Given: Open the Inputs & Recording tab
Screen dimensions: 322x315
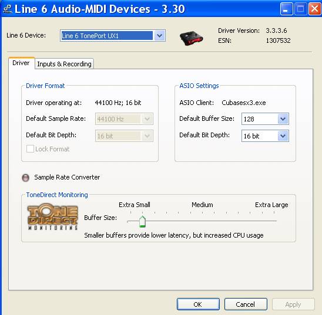Looking at the screenshot, I should pos(64,64).
